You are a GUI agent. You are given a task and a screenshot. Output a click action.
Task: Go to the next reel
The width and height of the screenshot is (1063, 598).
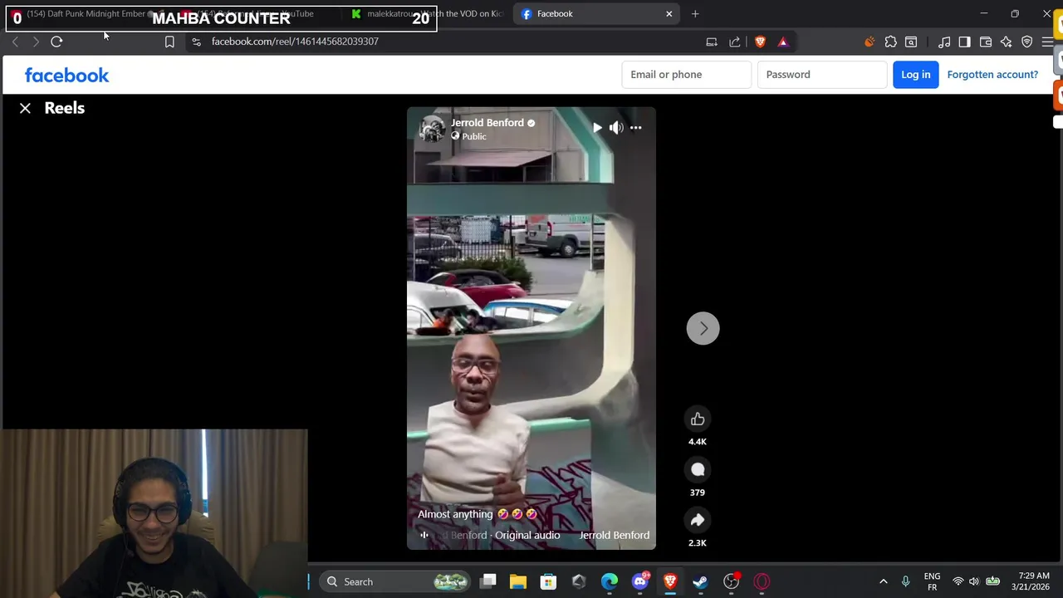click(703, 328)
